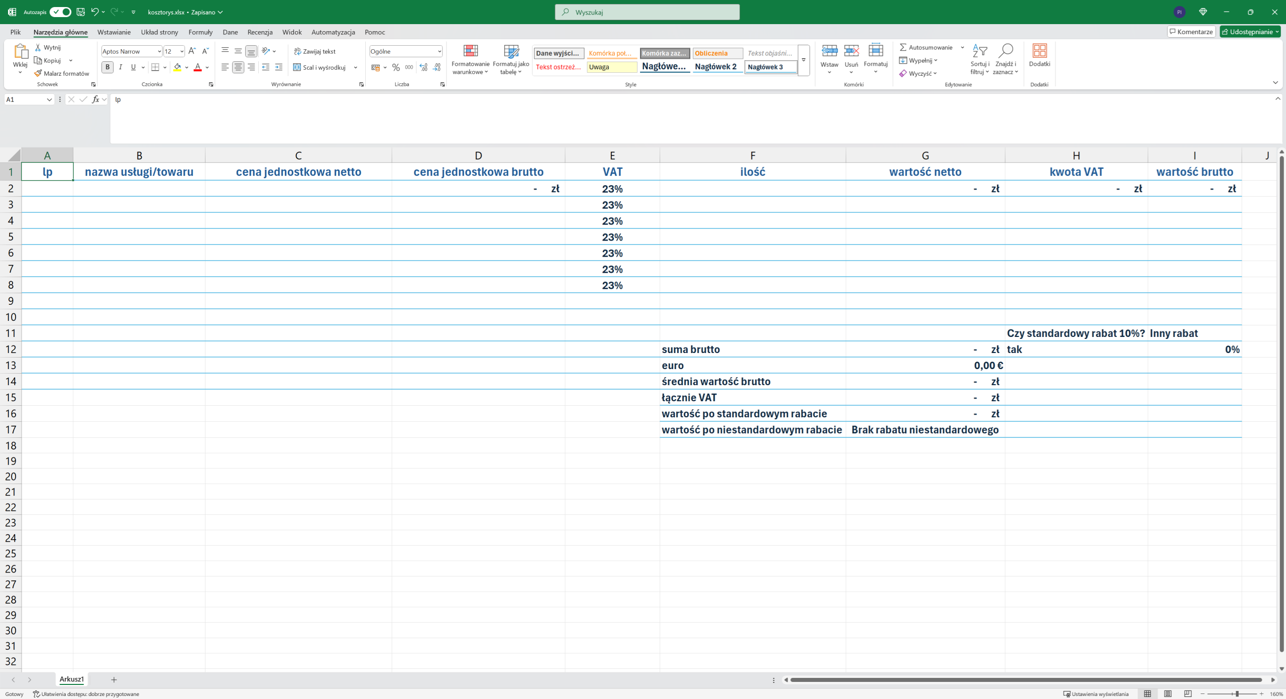The width and height of the screenshot is (1286, 699).
Task: Click the Decrease indent icon
Action: (266, 67)
